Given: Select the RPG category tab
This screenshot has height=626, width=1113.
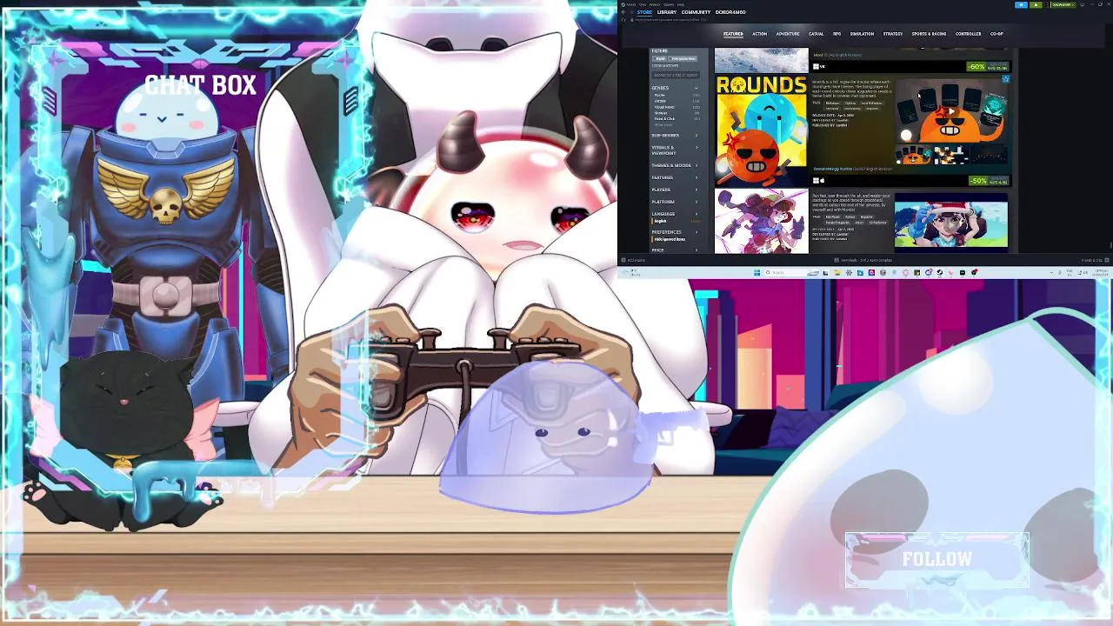Looking at the screenshot, I should pos(836,34).
